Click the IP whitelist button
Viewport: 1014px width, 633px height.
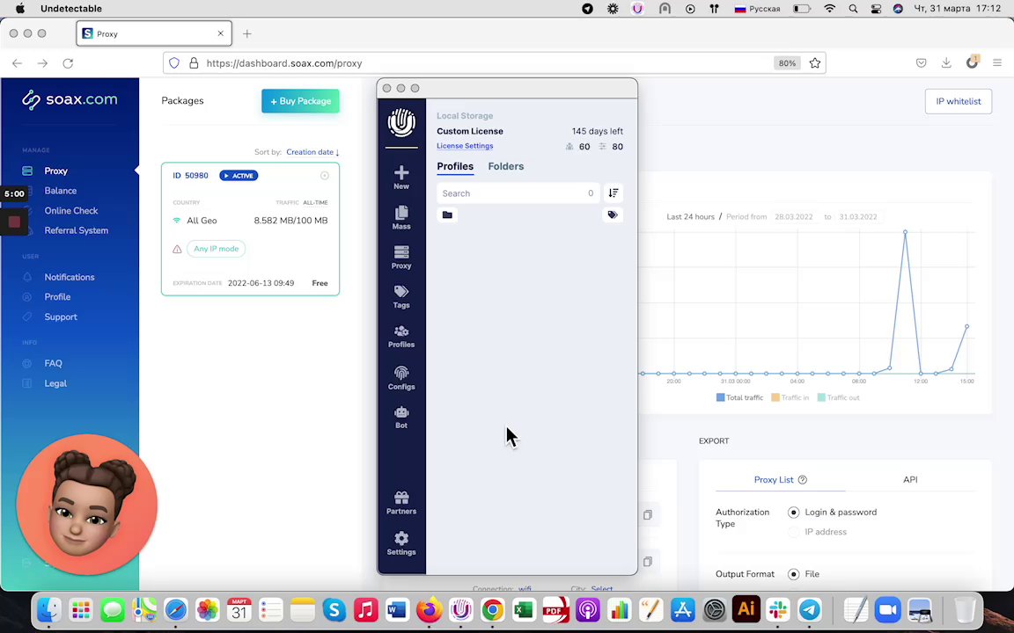(x=959, y=101)
